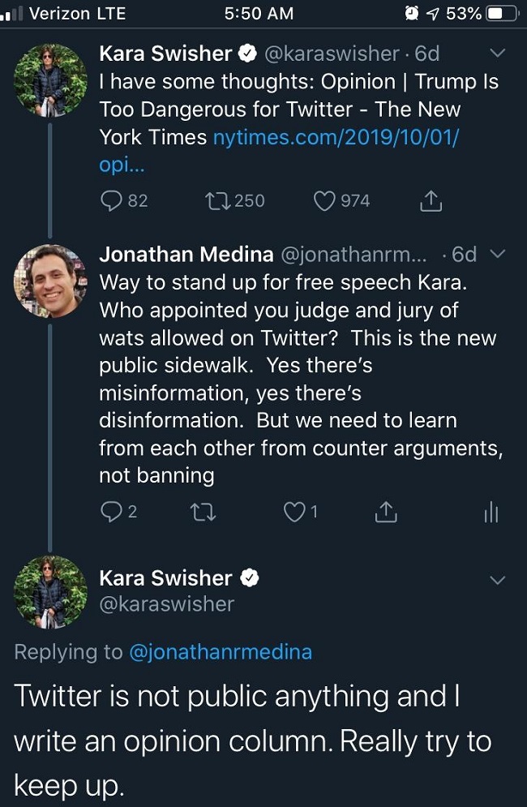View tweet activity analytics bar icon
The image size is (527, 807).
pyautogui.click(x=491, y=512)
